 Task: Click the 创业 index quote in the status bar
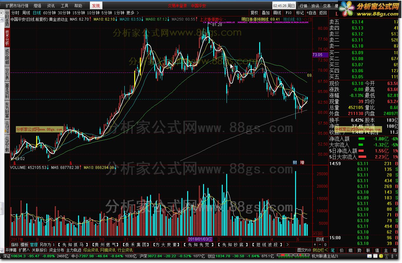point(241,256)
